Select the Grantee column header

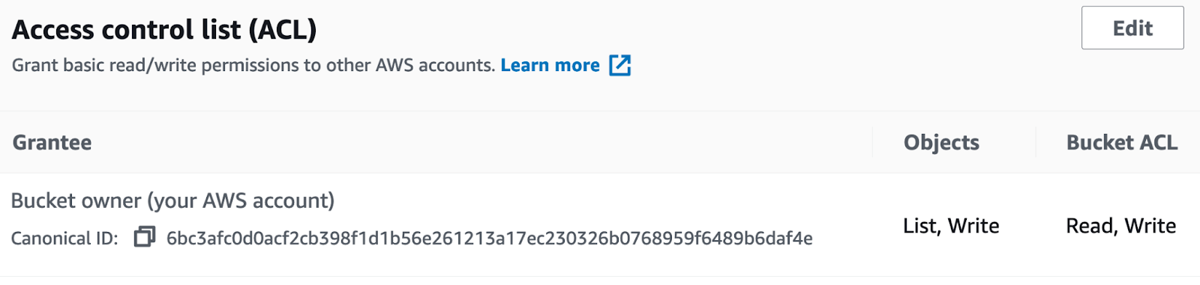coord(52,142)
